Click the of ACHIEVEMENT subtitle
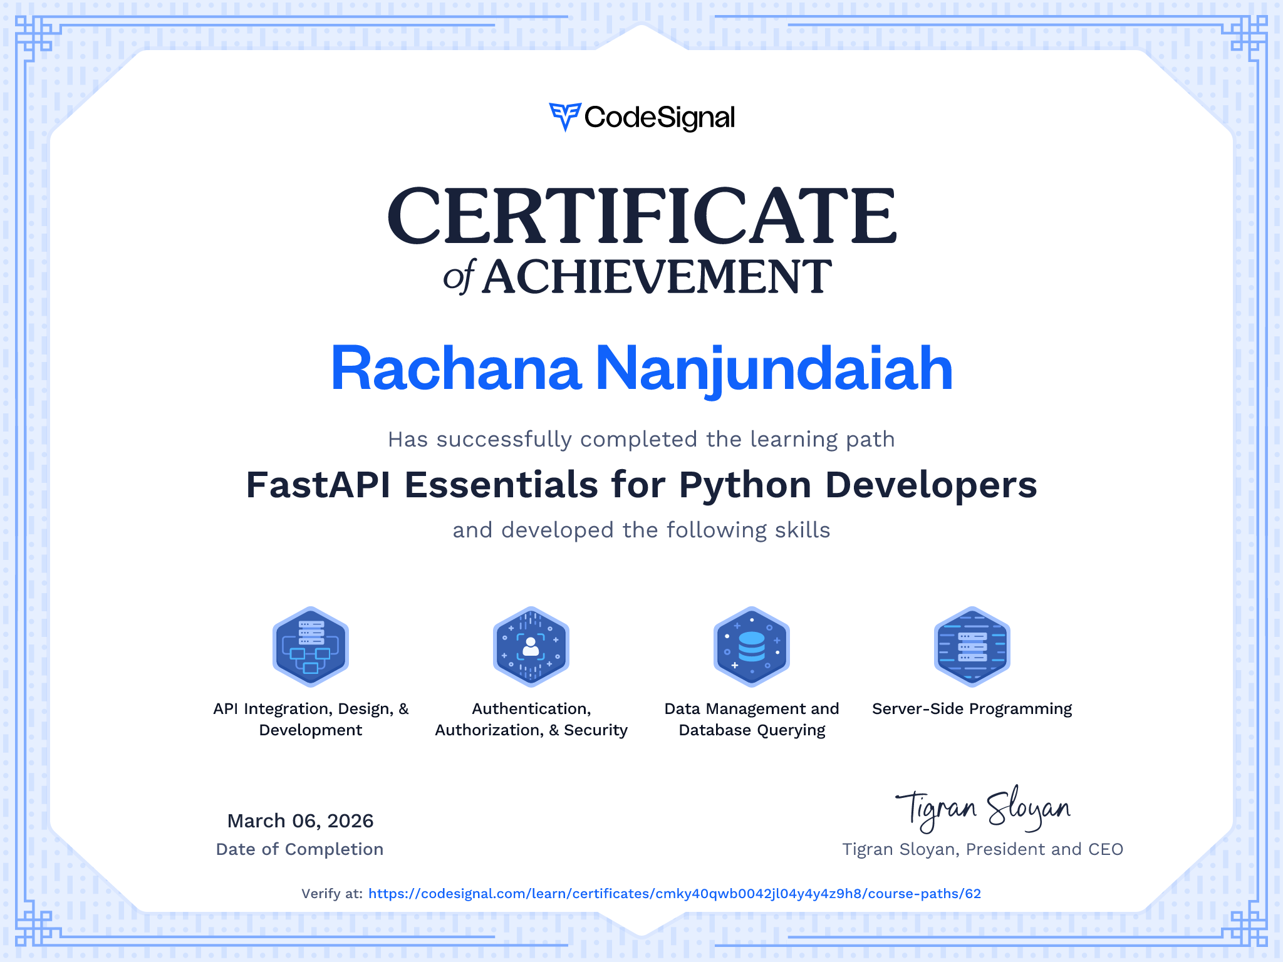Screen dimensions: 1283x962 [638, 276]
